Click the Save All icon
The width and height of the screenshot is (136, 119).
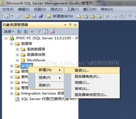pos(41,16)
